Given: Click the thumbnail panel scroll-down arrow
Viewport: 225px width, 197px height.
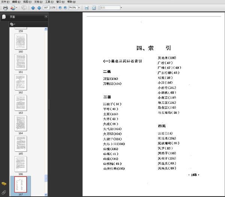Looking at the screenshot, I should (46, 194).
